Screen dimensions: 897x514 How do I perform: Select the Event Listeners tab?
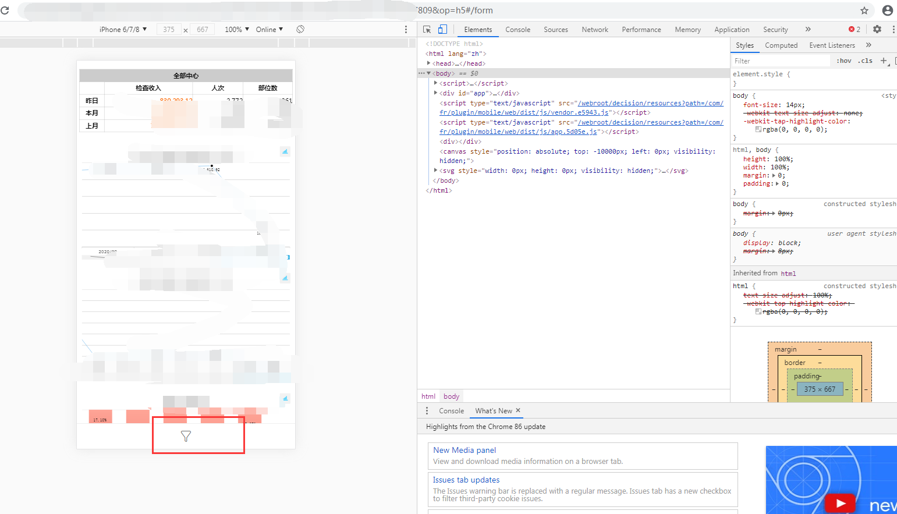tap(832, 45)
